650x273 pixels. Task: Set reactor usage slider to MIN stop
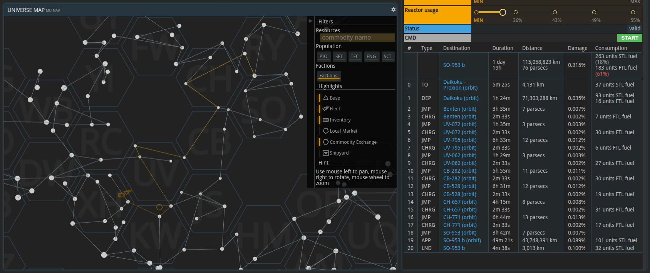pos(476,12)
